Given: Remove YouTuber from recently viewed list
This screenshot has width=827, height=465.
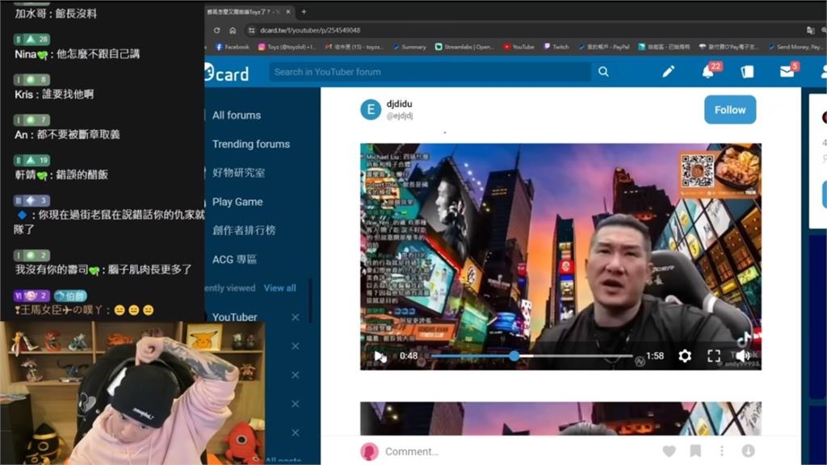Looking at the screenshot, I should 296,317.
